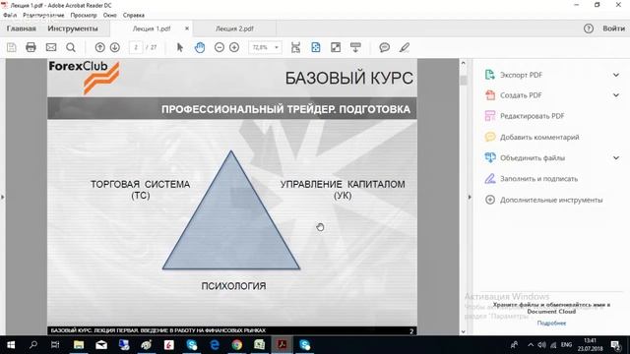Open the Windows Start menu

[11, 345]
